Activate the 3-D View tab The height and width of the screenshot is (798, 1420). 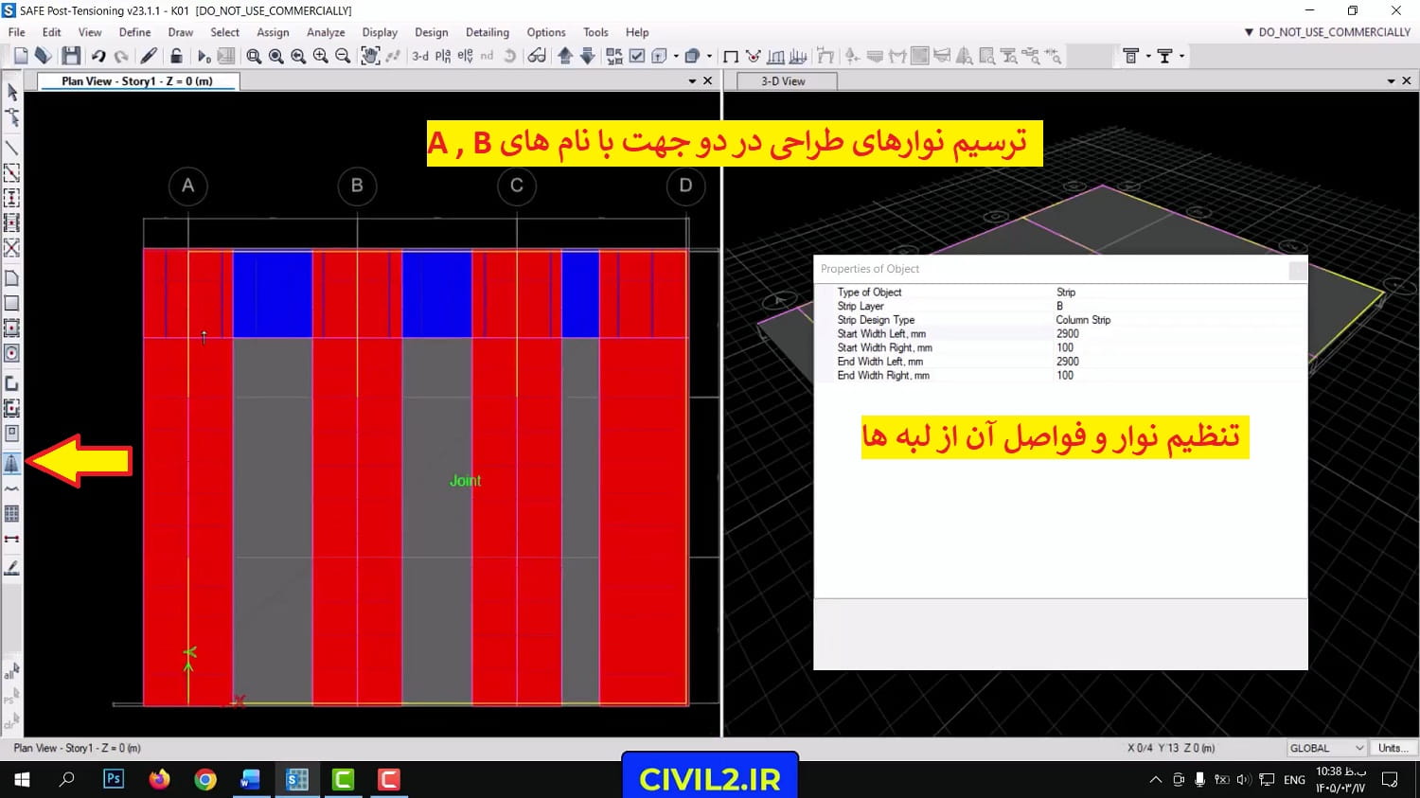pyautogui.click(x=784, y=81)
